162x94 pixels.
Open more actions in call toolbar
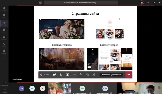[x=74, y=75]
